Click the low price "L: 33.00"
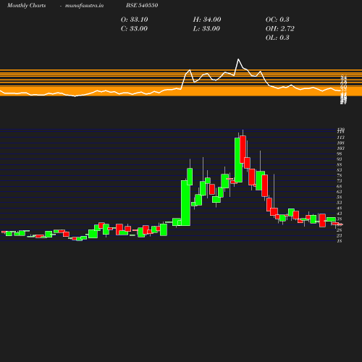This screenshot has height=362, width=362. coord(206,29)
